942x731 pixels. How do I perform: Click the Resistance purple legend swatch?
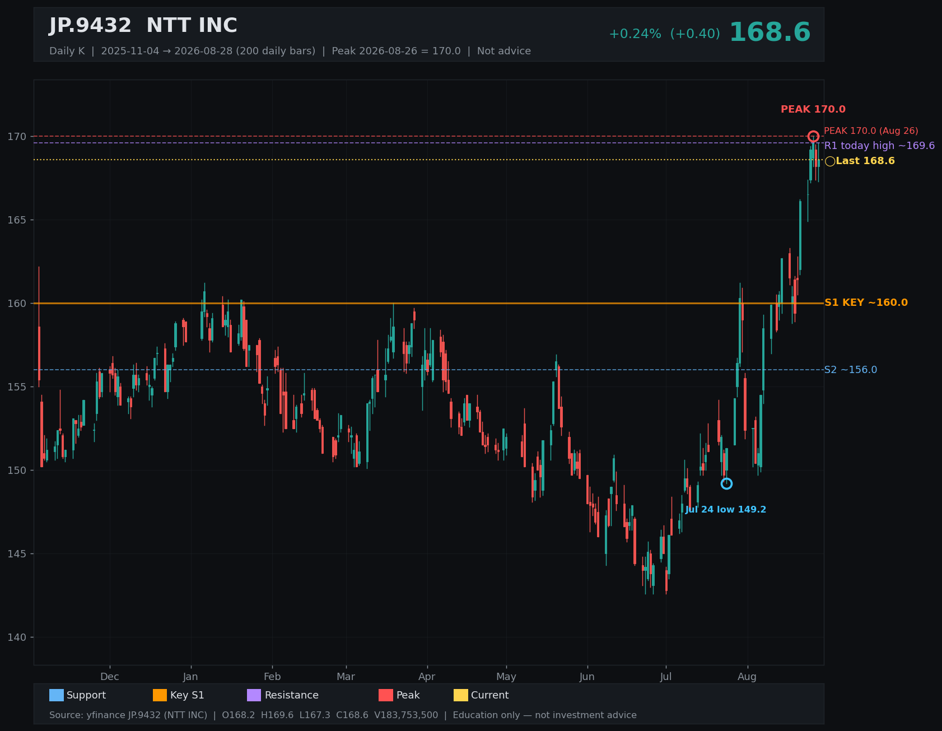pos(254,695)
